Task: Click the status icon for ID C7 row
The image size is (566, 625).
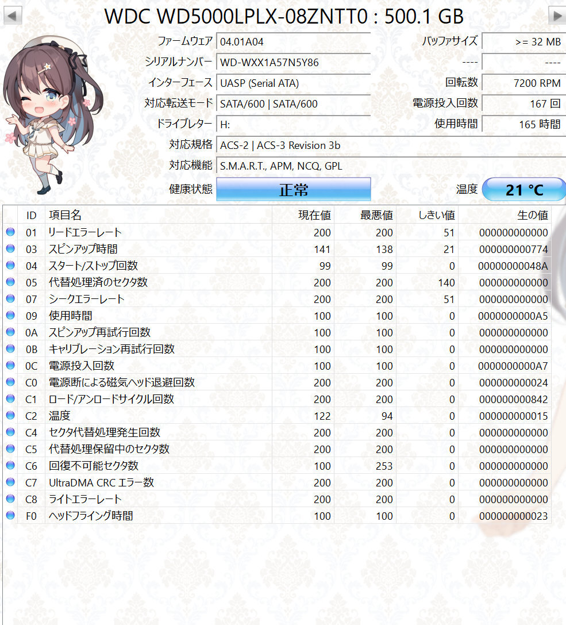Action: 10,482
